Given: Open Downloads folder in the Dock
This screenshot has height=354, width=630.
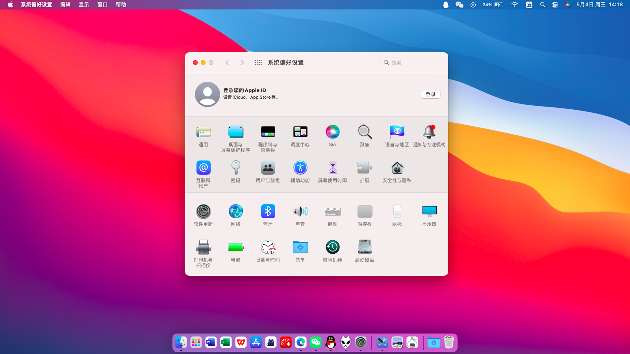Looking at the screenshot, I should [x=434, y=343].
